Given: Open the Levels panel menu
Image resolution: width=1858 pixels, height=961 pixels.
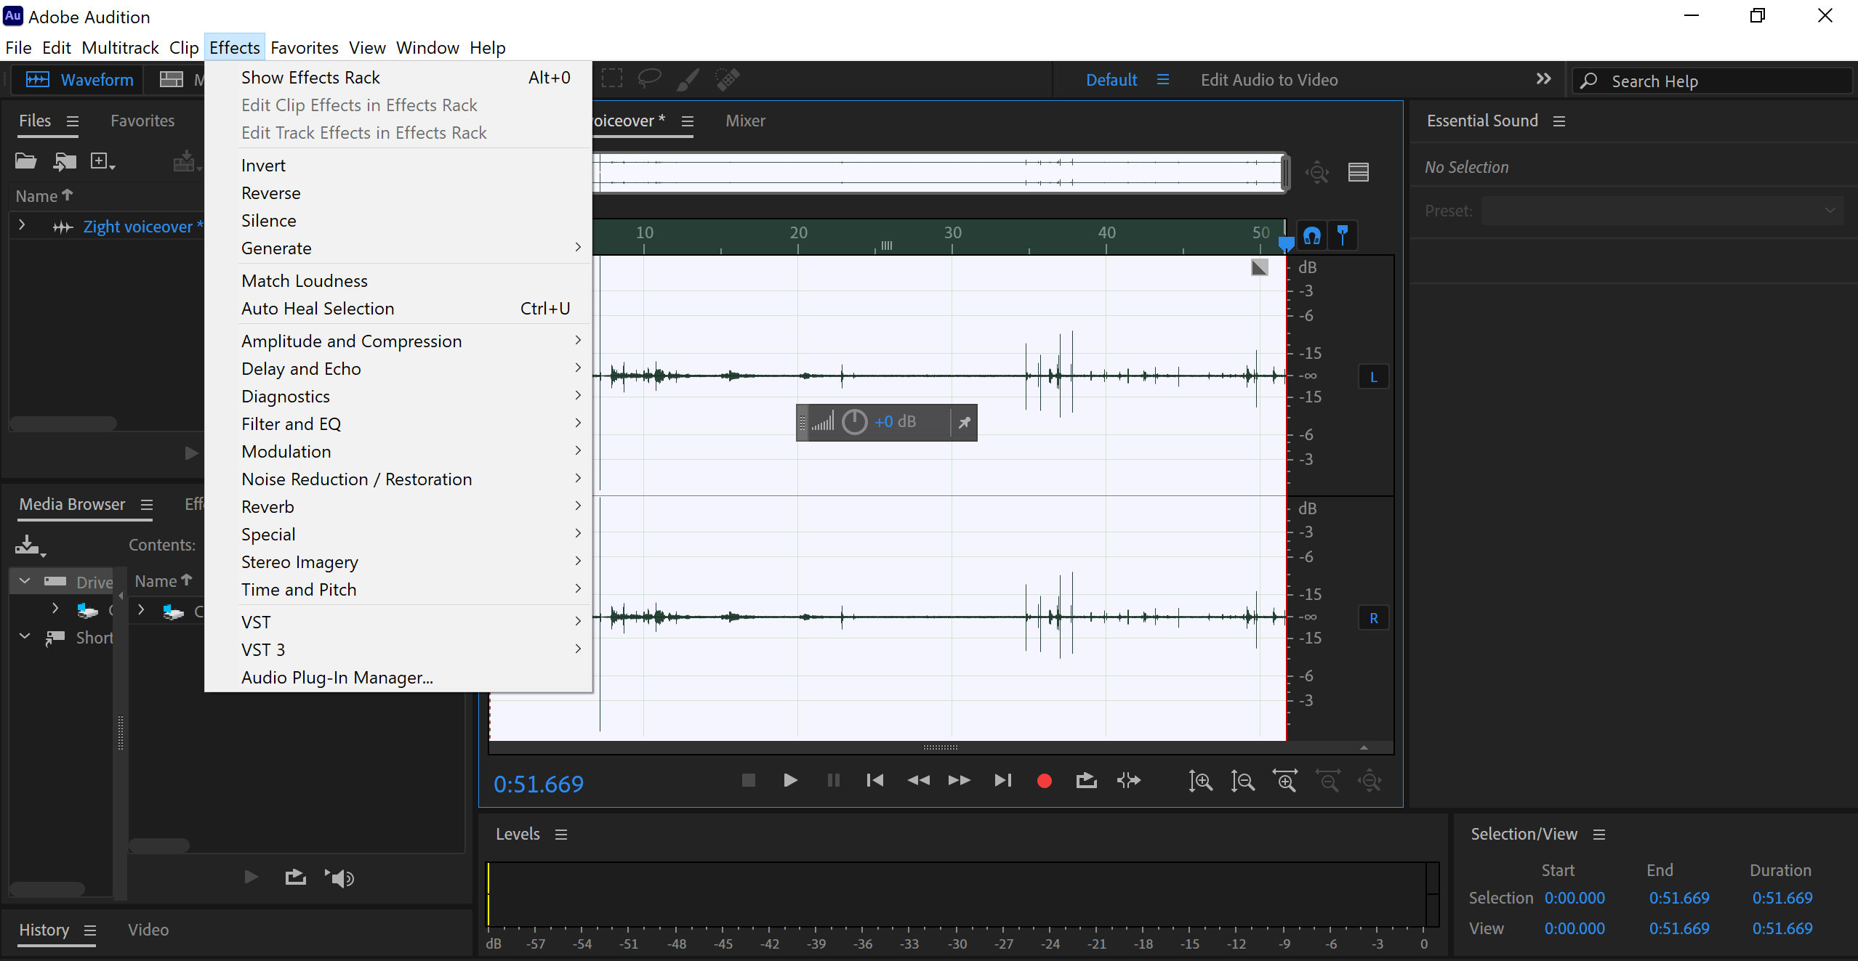Looking at the screenshot, I should click(561, 835).
